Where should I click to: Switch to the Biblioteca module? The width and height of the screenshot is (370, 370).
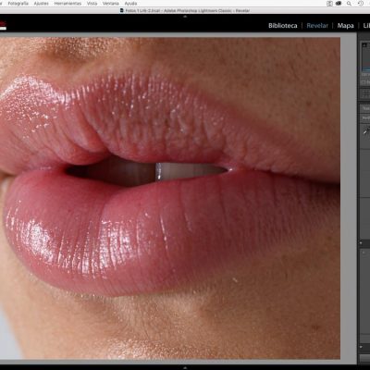click(x=283, y=26)
